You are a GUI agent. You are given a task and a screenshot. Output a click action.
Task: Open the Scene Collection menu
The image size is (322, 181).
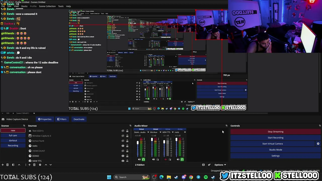coord(47,6)
